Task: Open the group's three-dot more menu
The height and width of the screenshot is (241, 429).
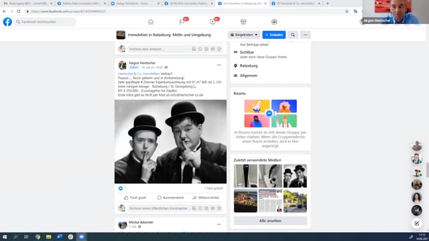Action: click(x=306, y=35)
